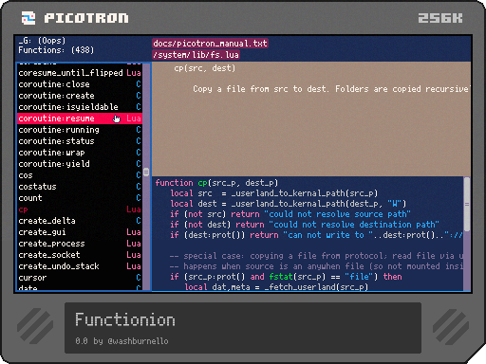Click 'could not resolve destination path' line
The height and width of the screenshot is (364, 486).
(x=305, y=225)
